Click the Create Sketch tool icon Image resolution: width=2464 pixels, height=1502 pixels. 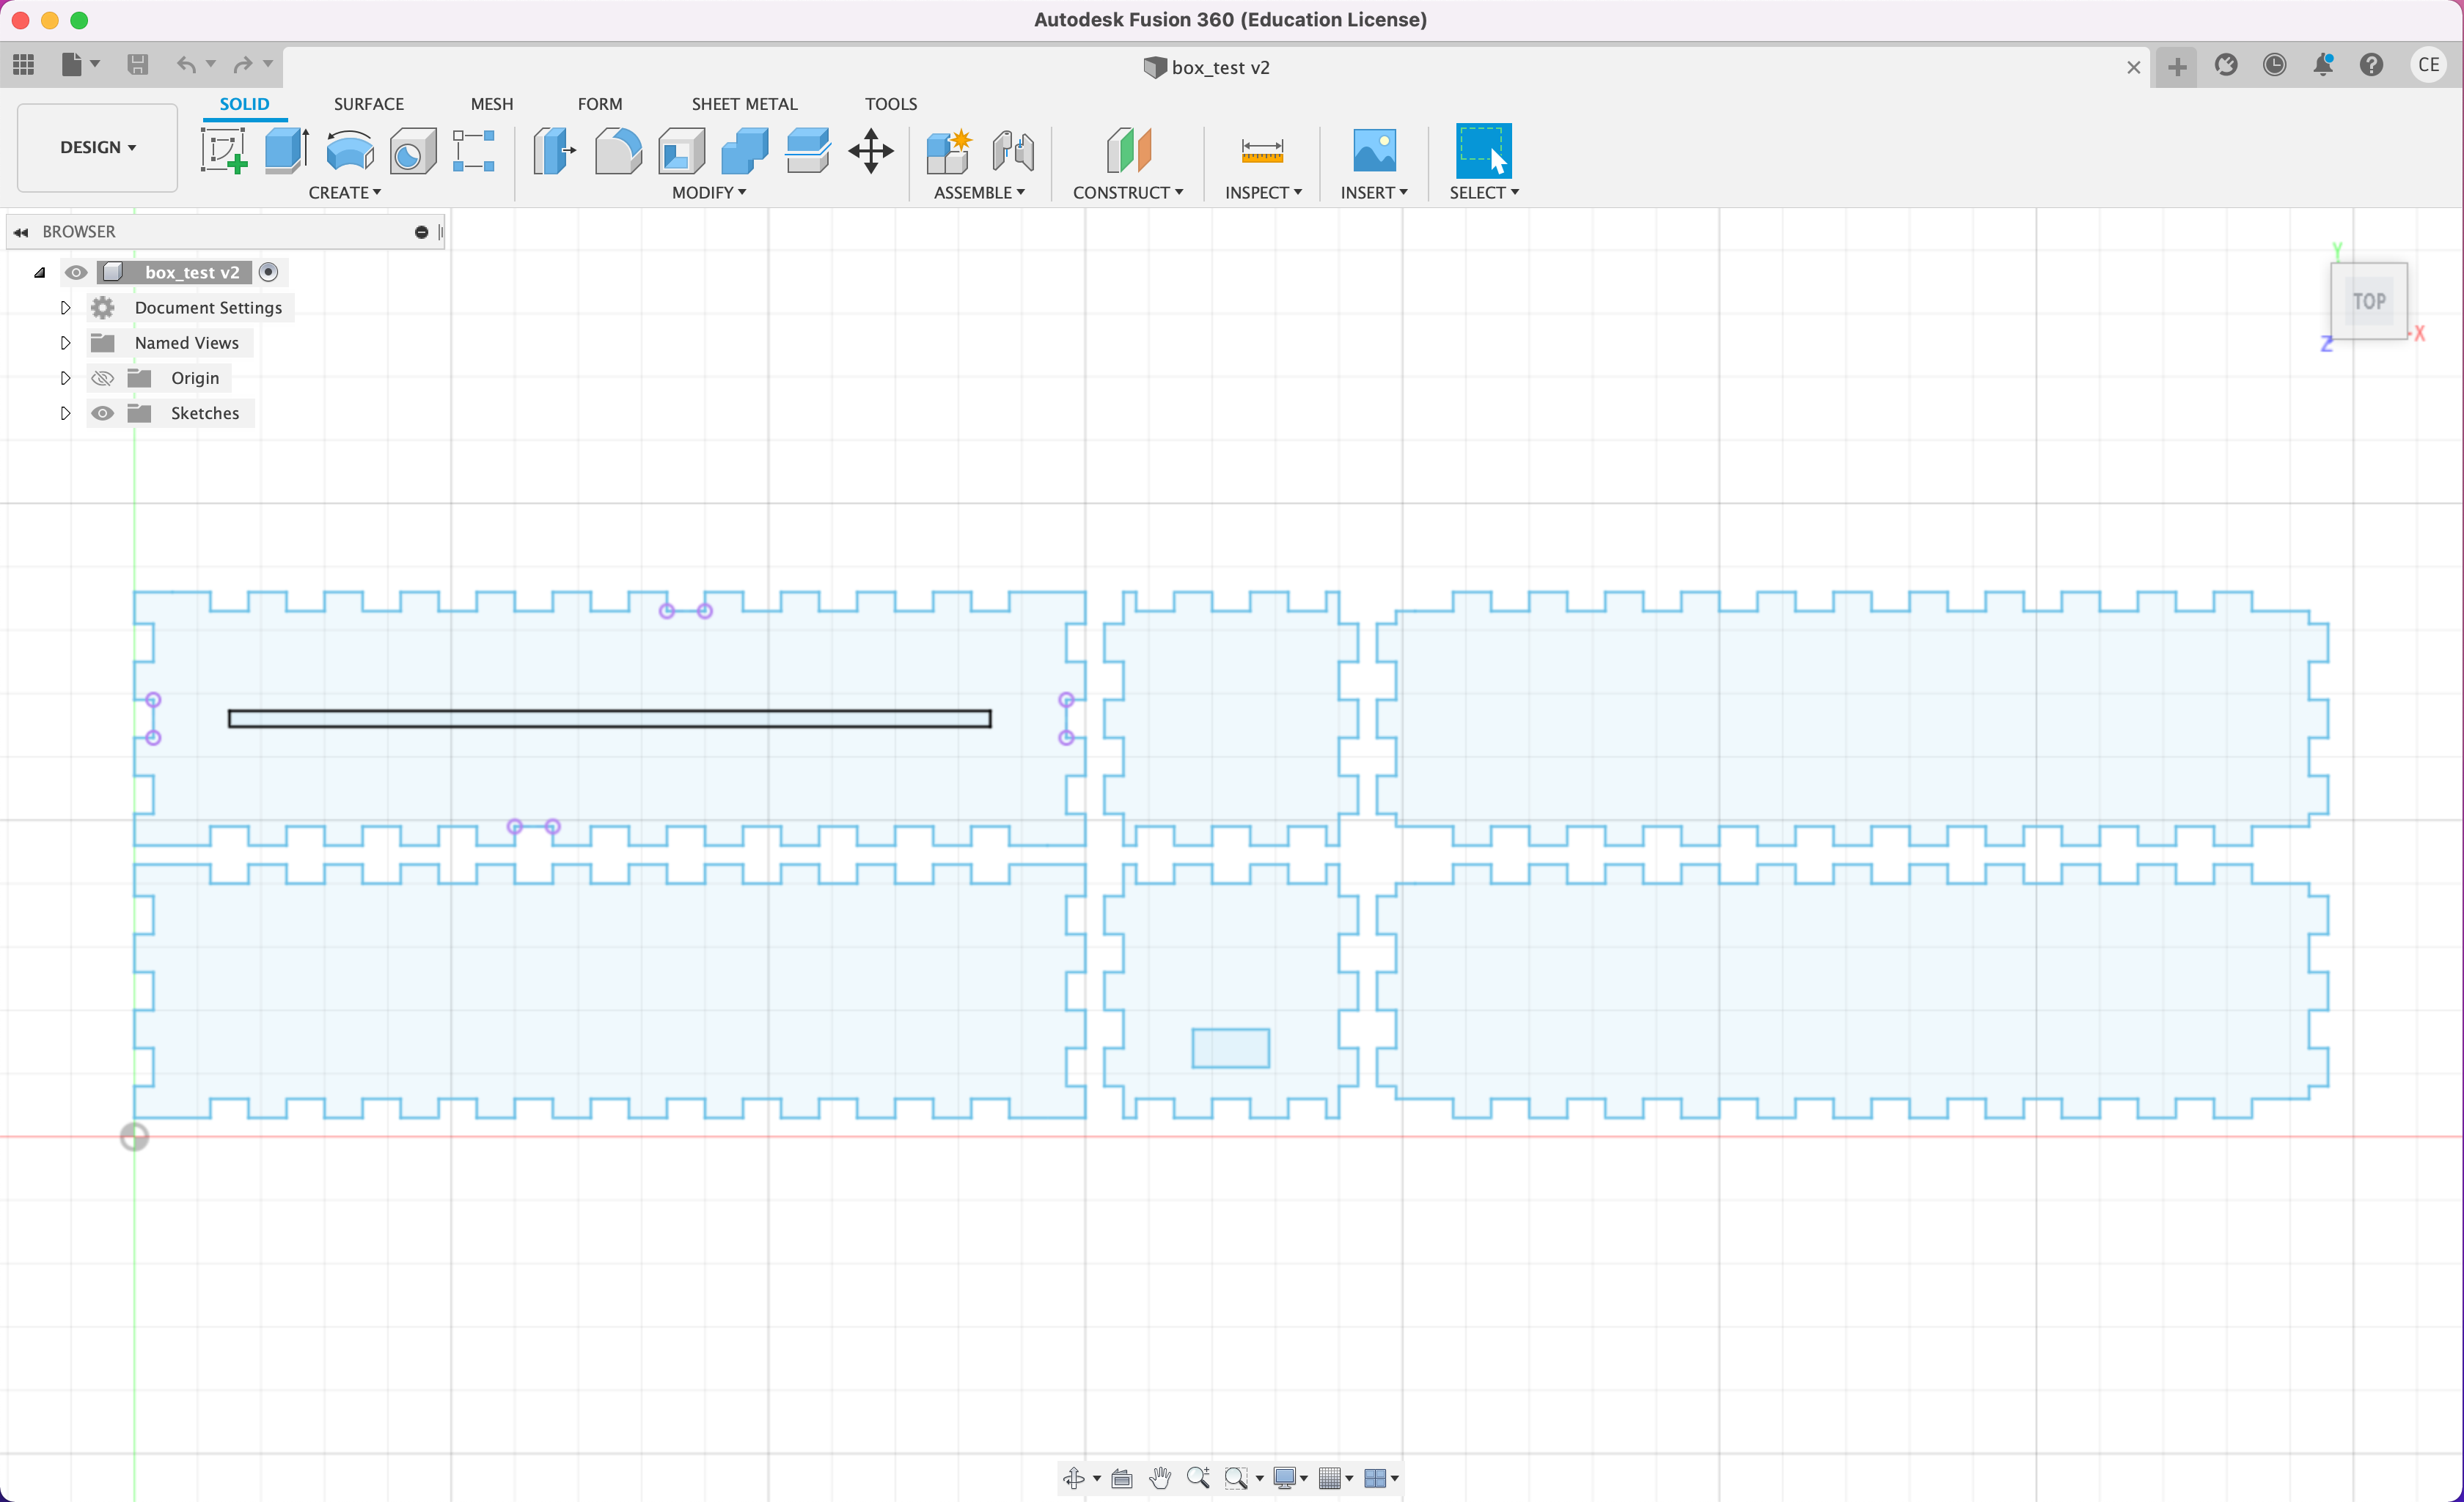[x=224, y=151]
